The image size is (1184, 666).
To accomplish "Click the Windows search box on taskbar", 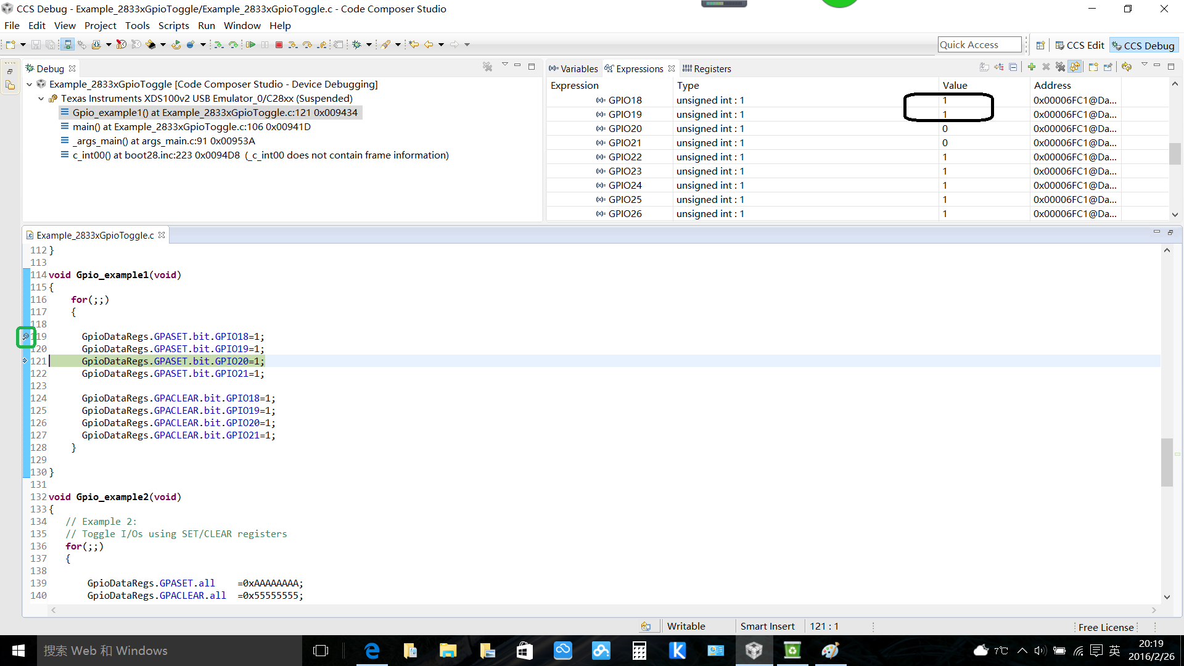I will pyautogui.click(x=170, y=651).
